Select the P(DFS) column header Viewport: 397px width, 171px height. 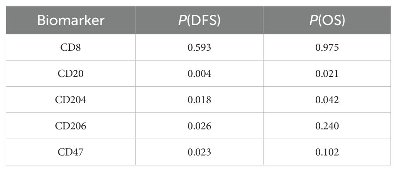pos(199,21)
